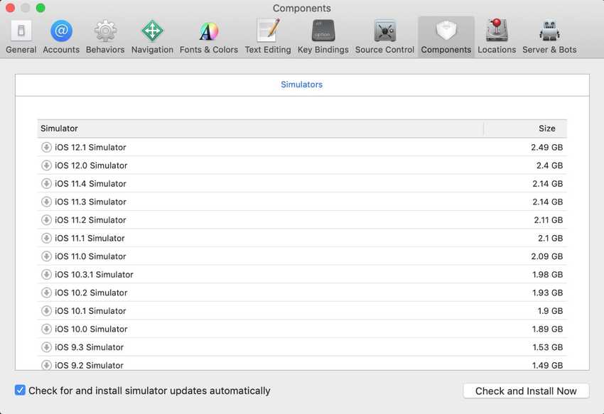The image size is (604, 414).
Task: Open the Locations preferences pane
Action: pos(497,38)
